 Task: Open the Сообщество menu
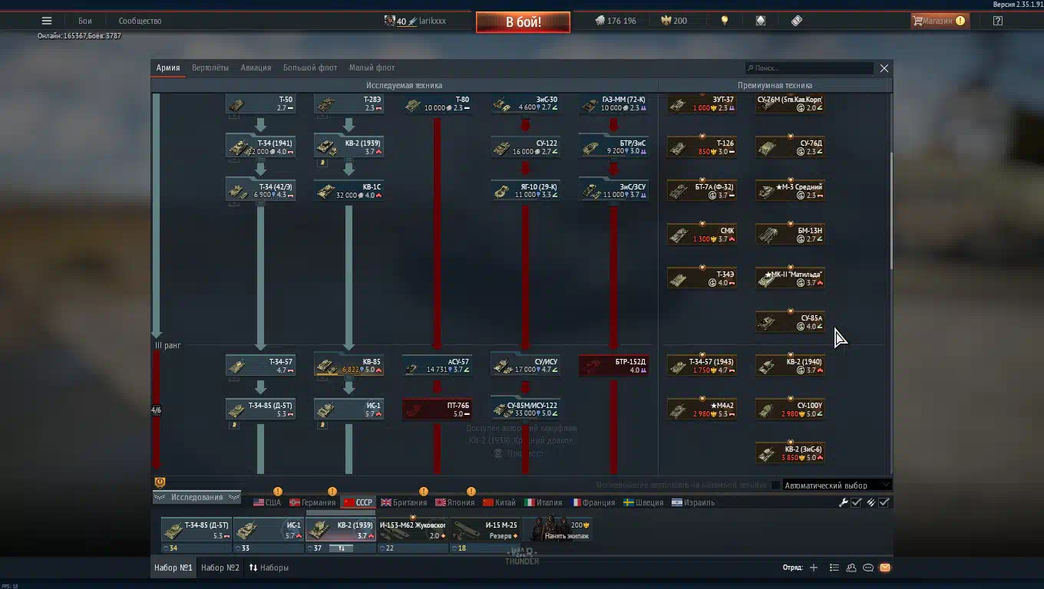click(x=140, y=21)
